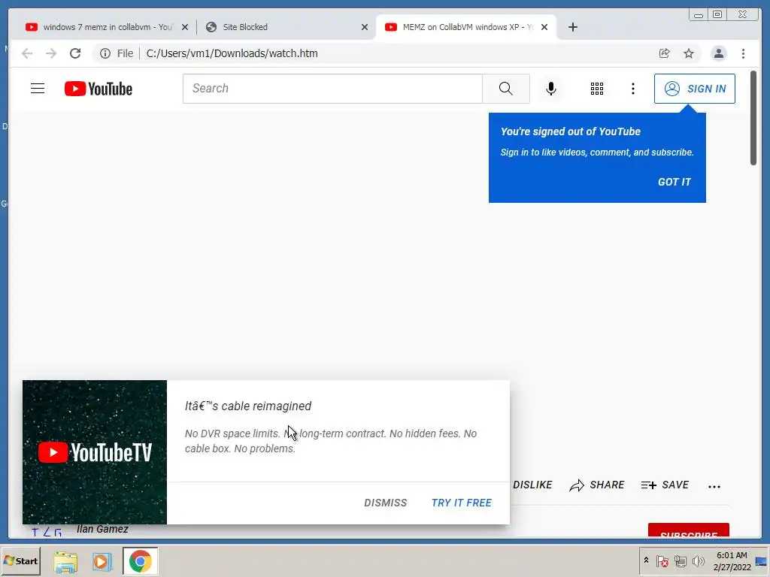The image size is (770, 577).
Task: Close the windows 7 memz tab
Action: 185,27
